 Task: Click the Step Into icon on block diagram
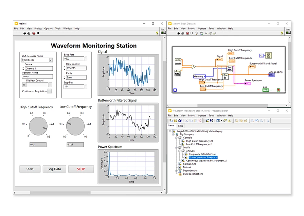pyautogui.click(x=206, y=34)
